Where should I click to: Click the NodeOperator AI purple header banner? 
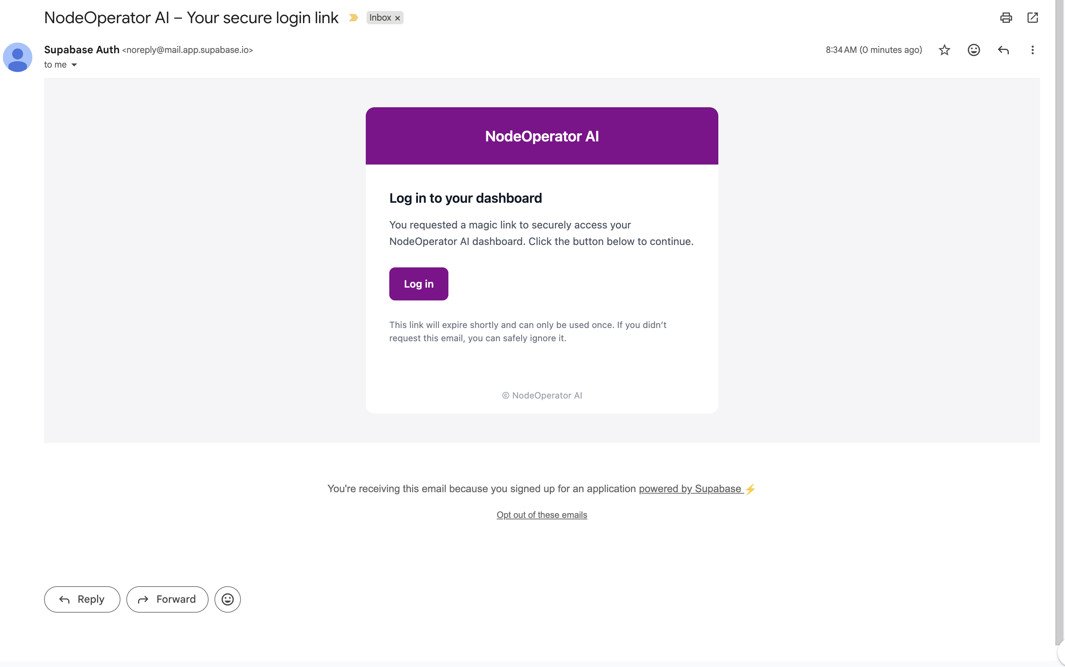[542, 136]
